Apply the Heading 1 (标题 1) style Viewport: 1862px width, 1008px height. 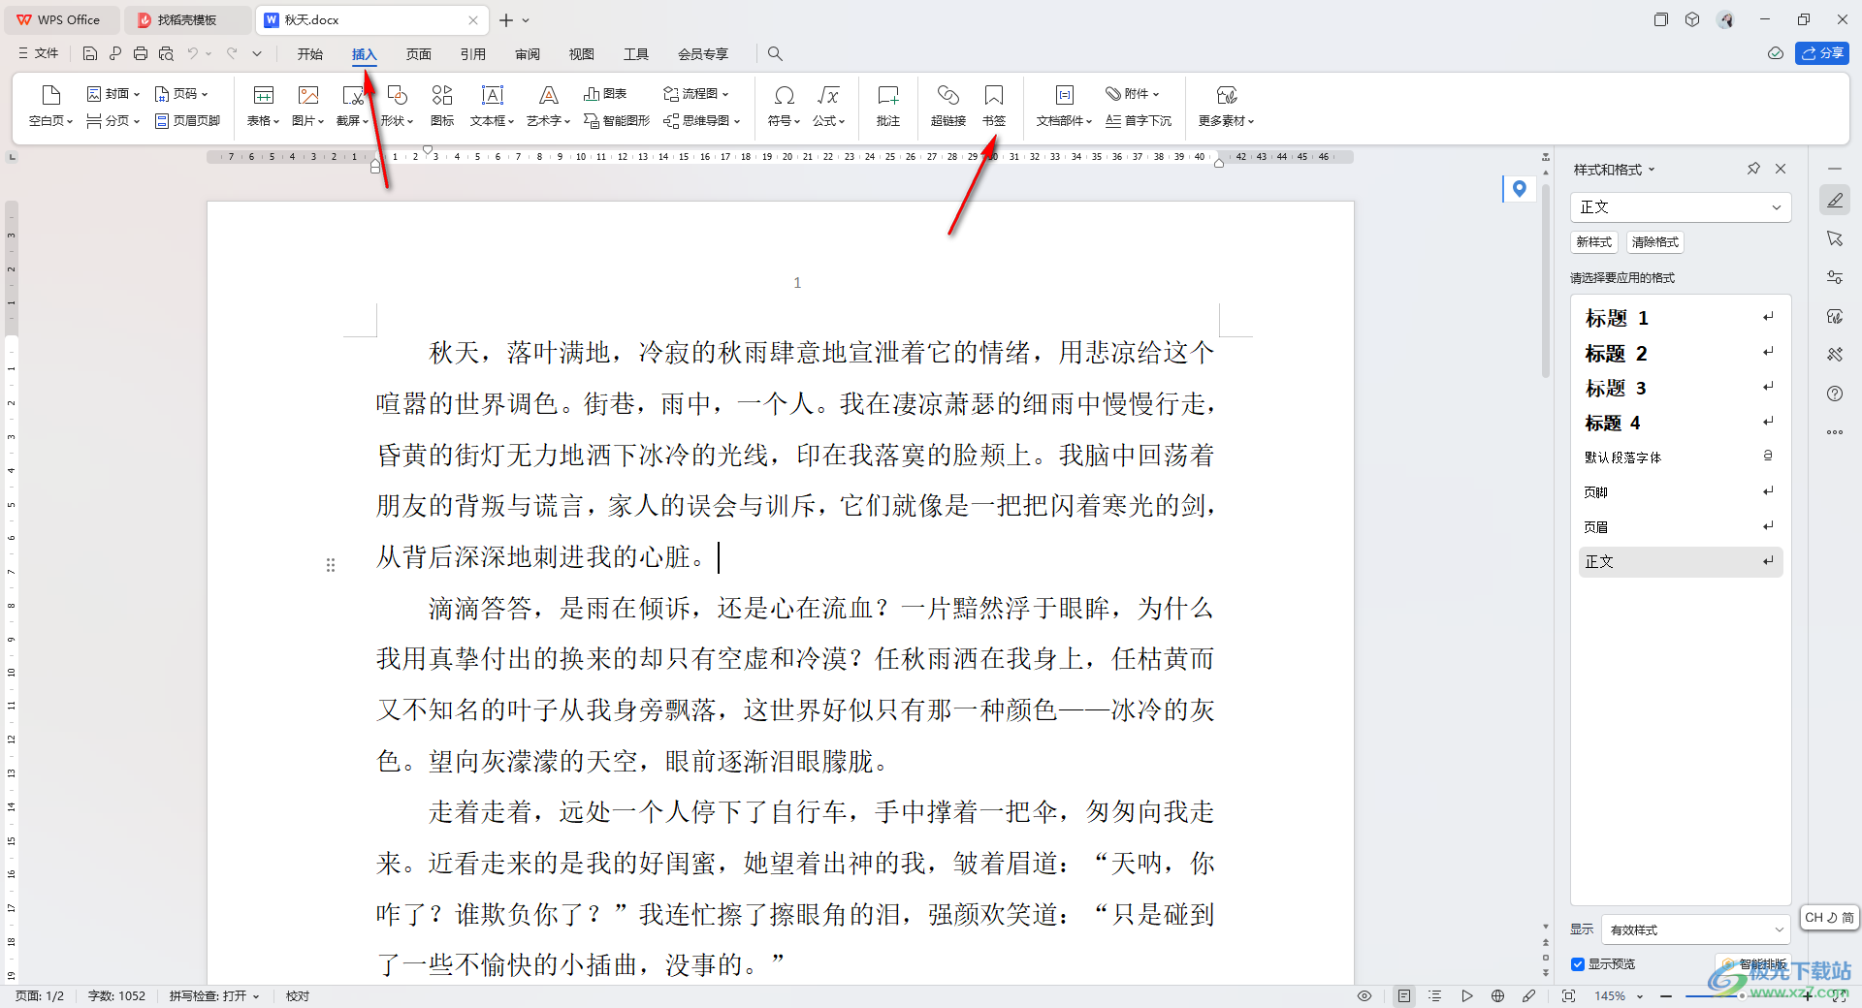[1681, 318]
